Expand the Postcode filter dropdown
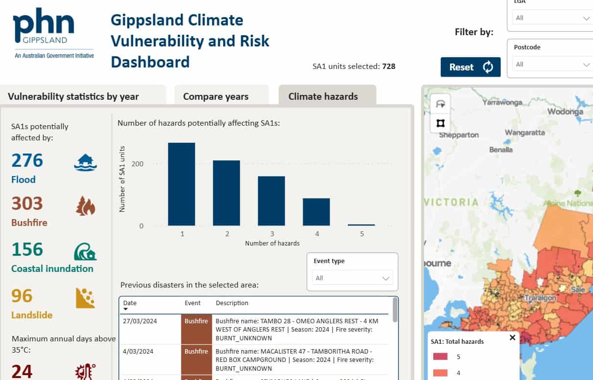Screen dimensions: 593x380 552,65
